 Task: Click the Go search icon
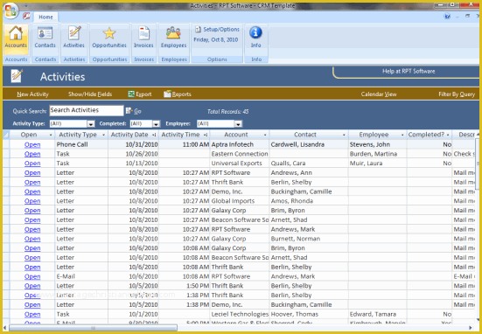click(129, 111)
